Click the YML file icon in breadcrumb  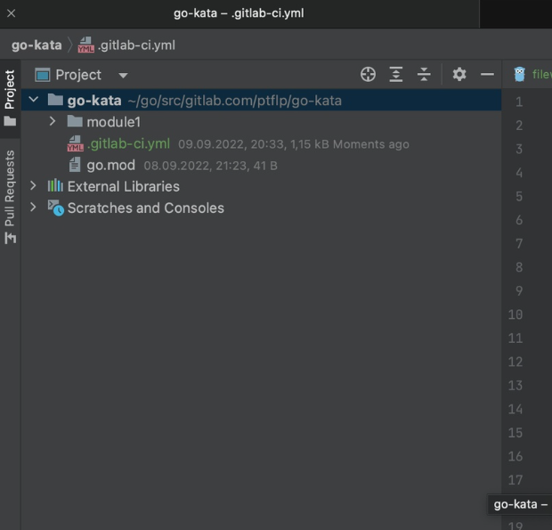86,45
